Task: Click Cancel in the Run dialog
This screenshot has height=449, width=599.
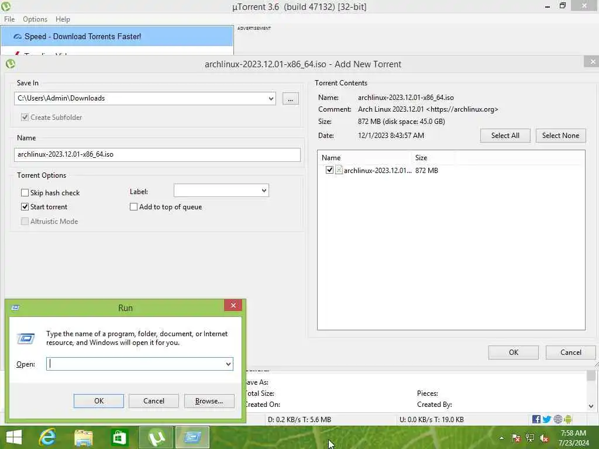Action: (x=154, y=401)
